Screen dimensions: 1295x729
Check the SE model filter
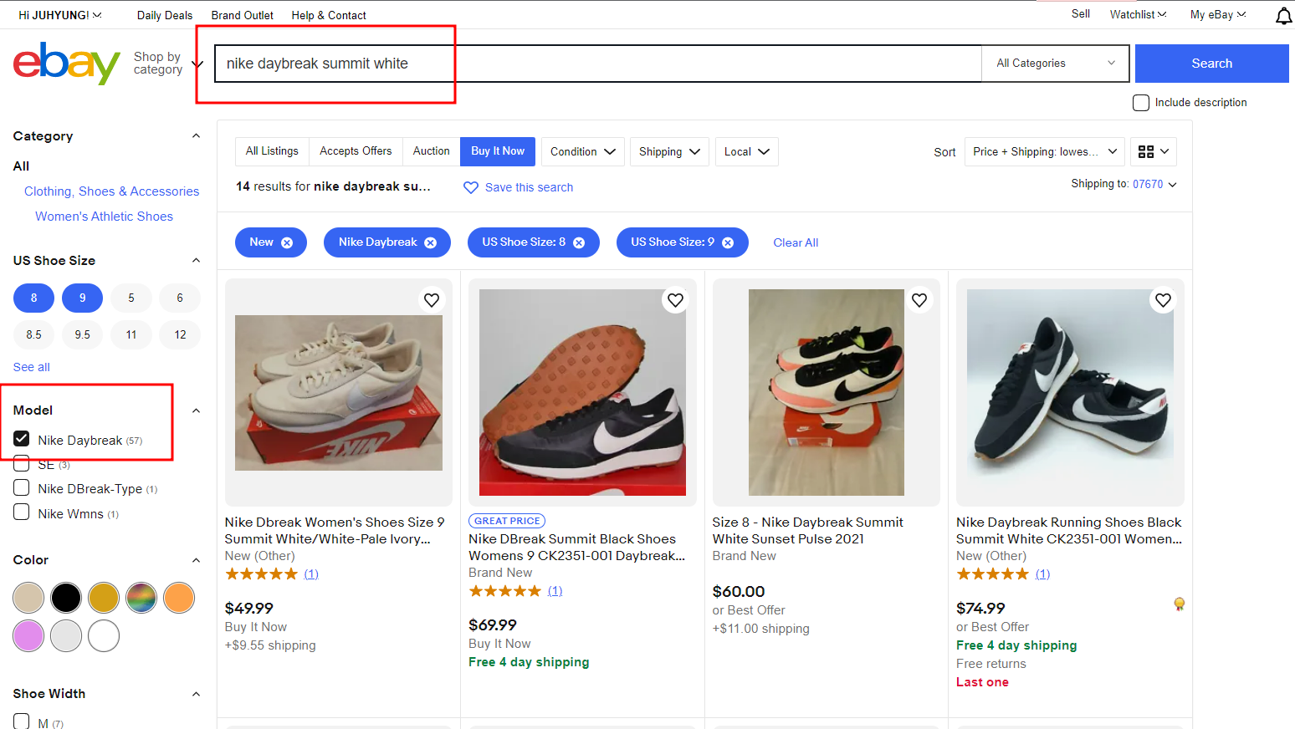point(22,463)
